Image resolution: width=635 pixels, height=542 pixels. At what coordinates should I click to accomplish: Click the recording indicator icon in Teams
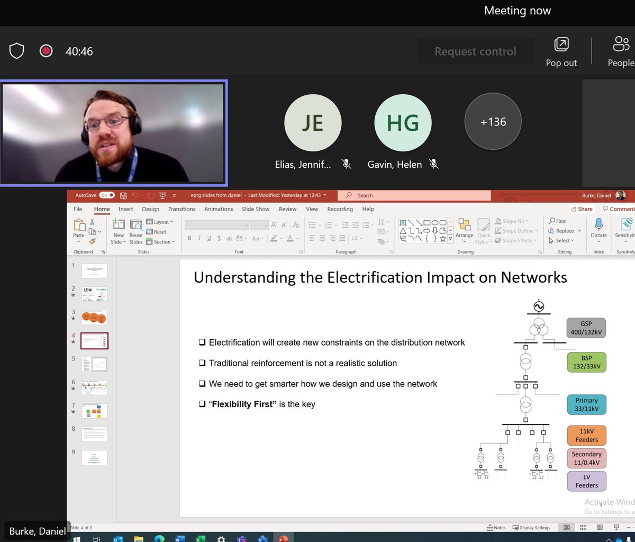pos(46,51)
